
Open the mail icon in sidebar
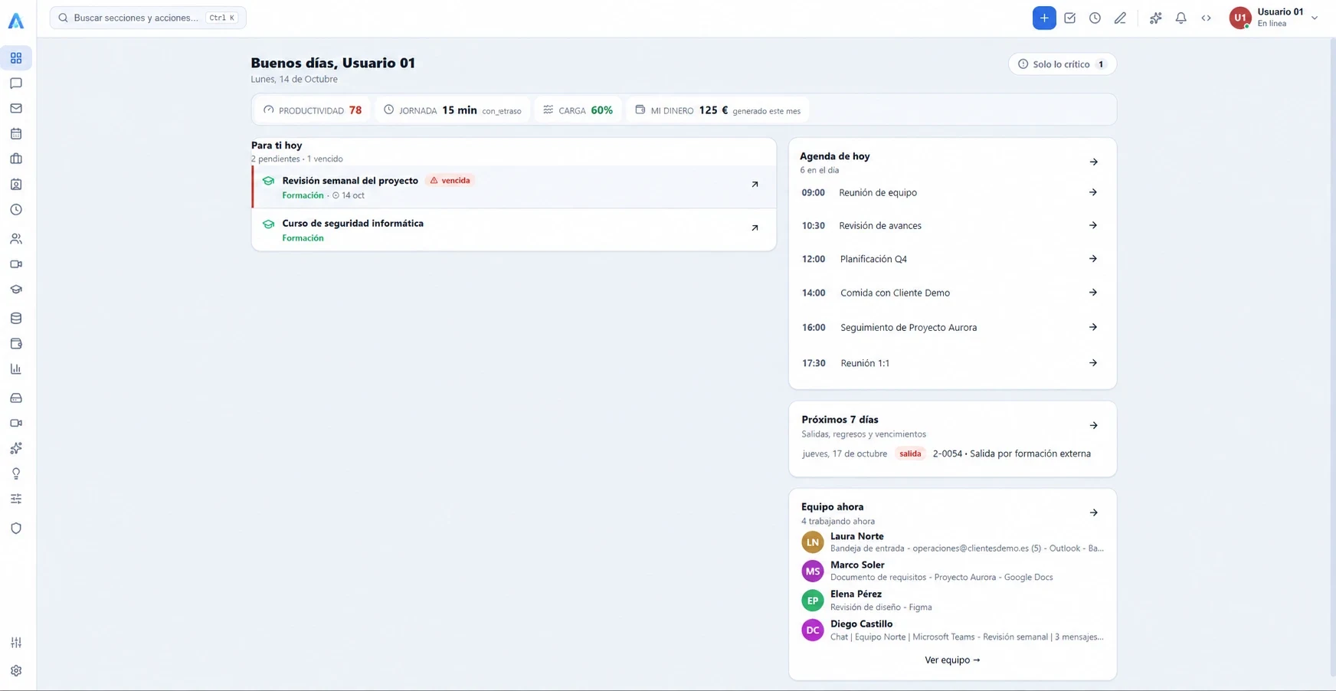pos(16,109)
